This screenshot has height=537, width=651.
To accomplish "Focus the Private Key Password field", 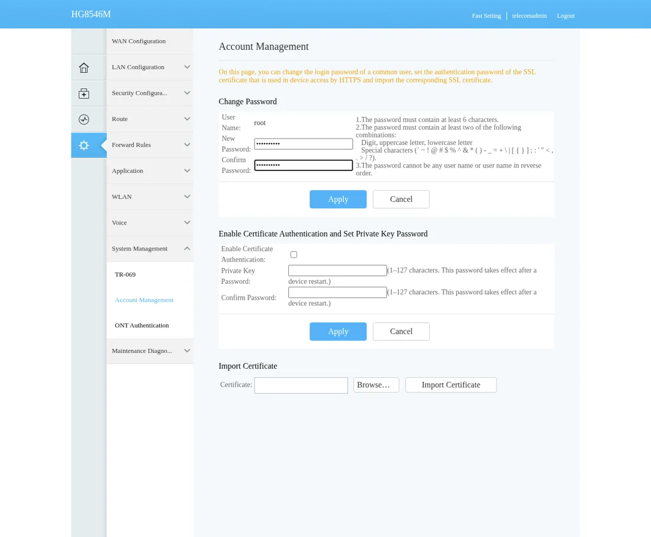I will 337,271.
